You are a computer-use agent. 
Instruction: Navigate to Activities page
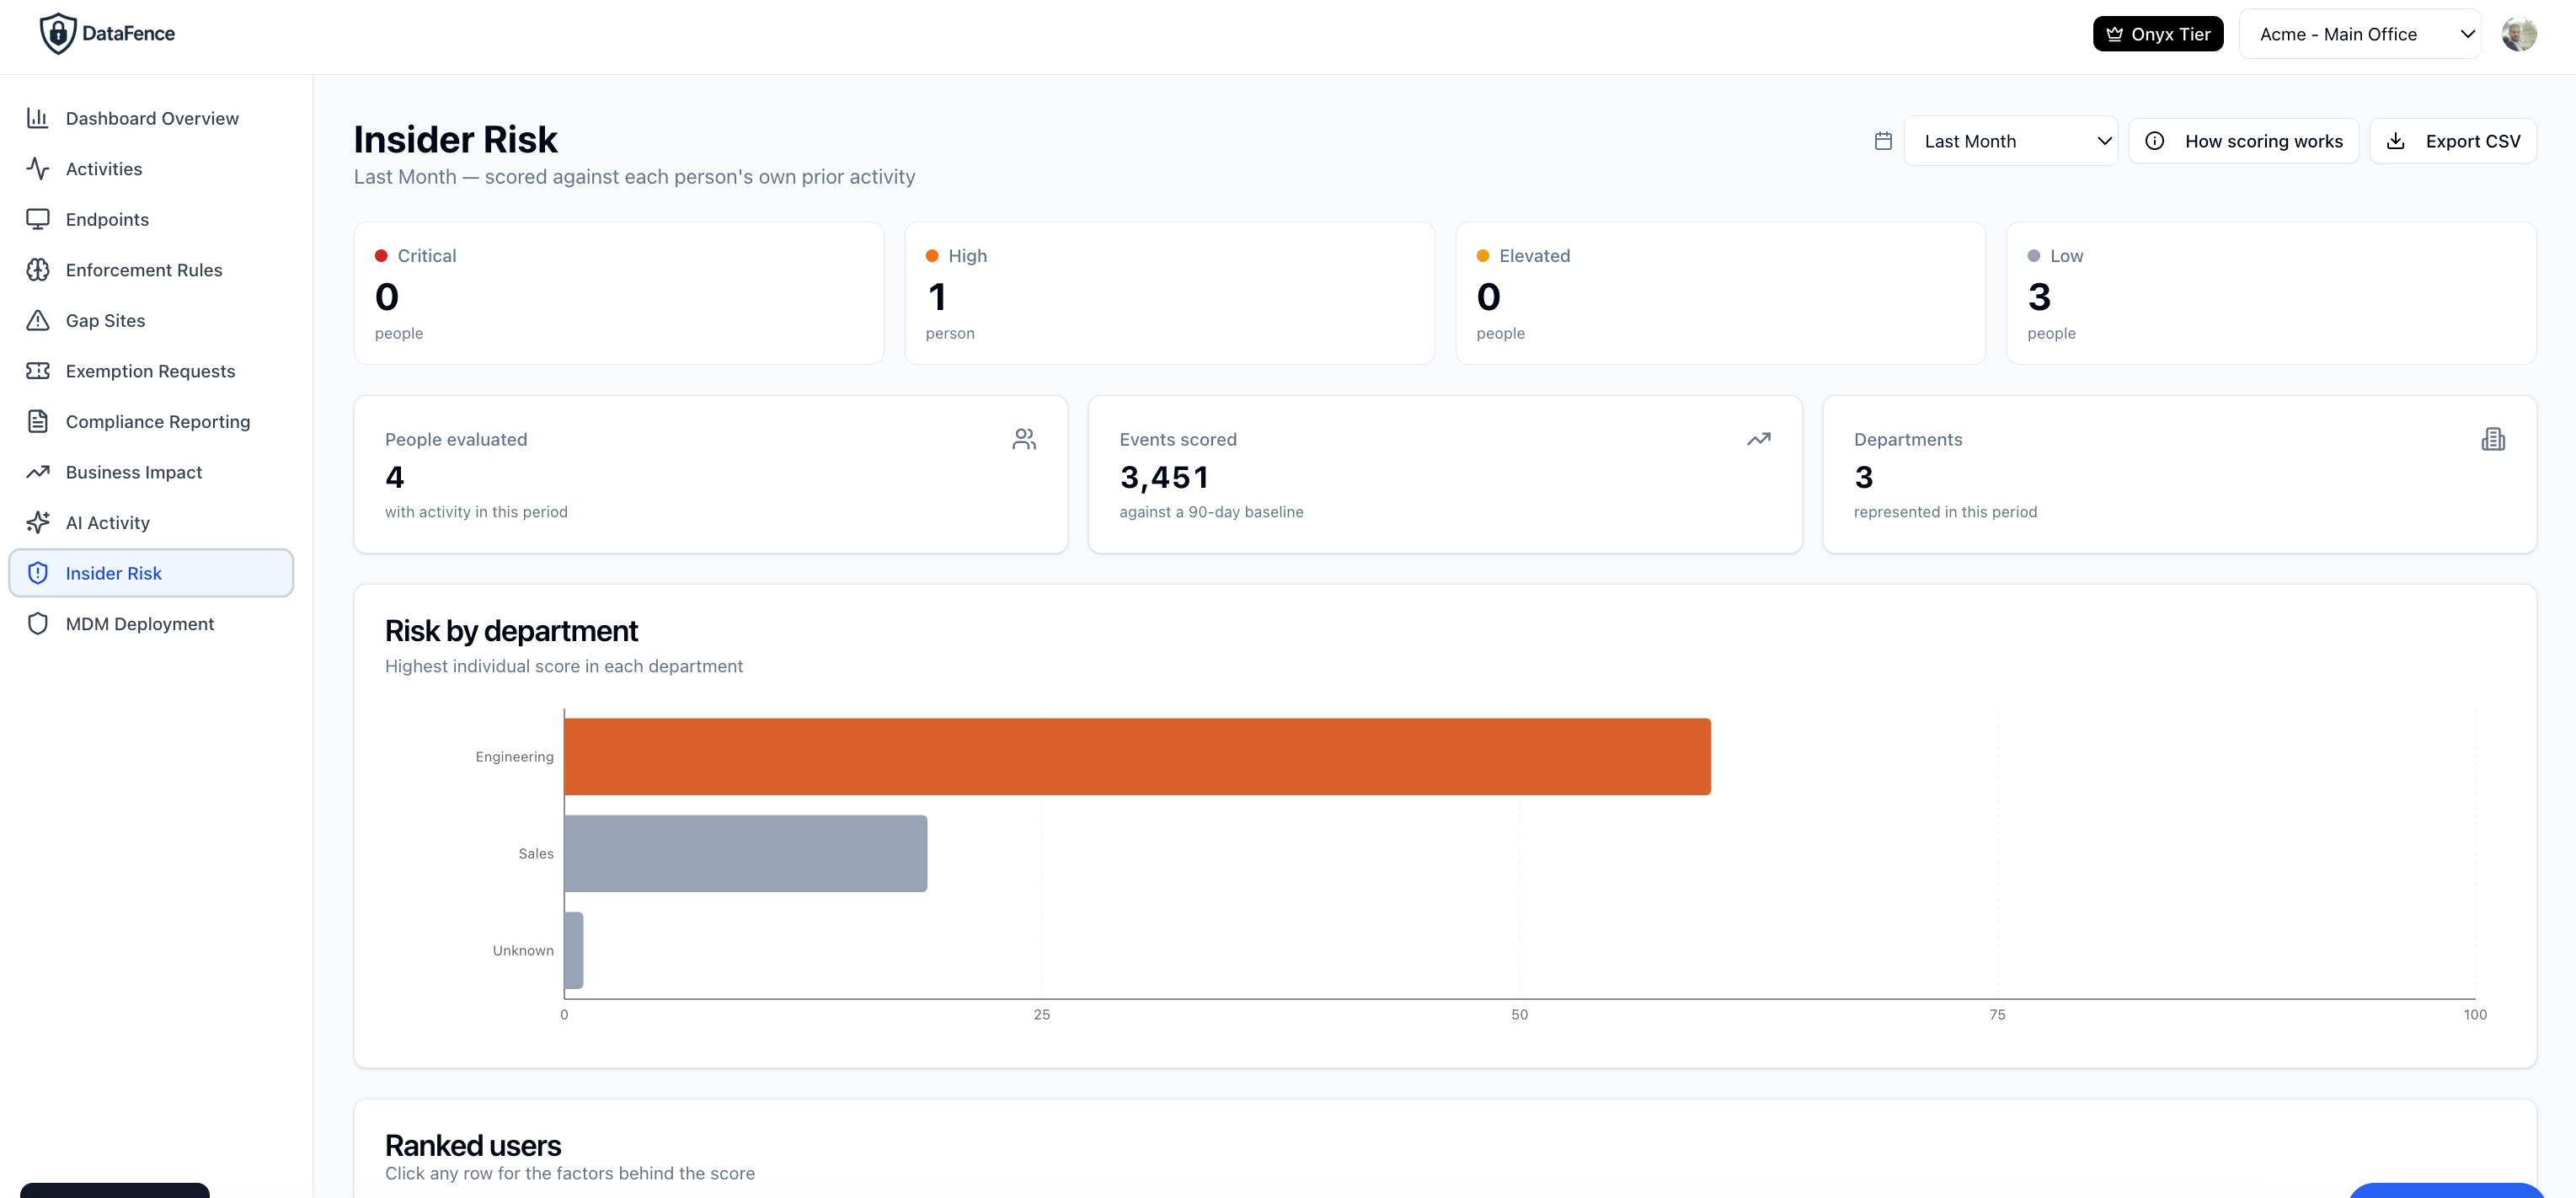point(151,169)
